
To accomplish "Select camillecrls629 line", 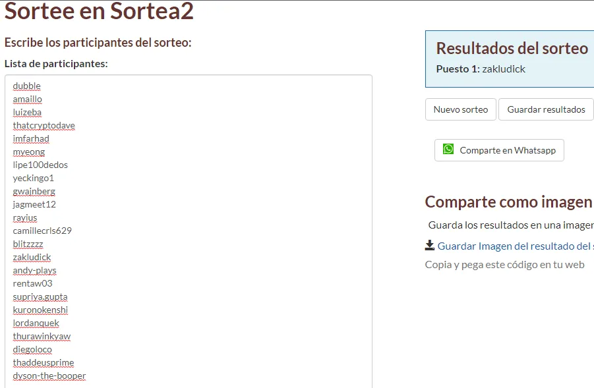I will [42, 231].
